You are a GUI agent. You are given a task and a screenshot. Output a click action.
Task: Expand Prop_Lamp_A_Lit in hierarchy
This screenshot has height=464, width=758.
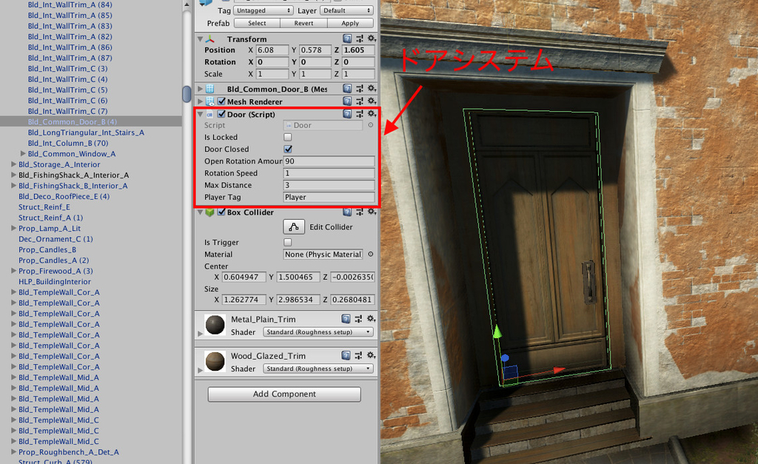tap(13, 228)
